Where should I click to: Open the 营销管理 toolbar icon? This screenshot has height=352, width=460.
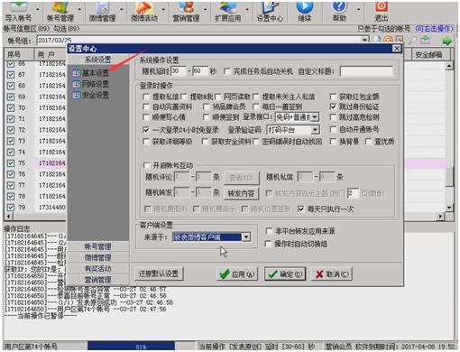[186, 12]
